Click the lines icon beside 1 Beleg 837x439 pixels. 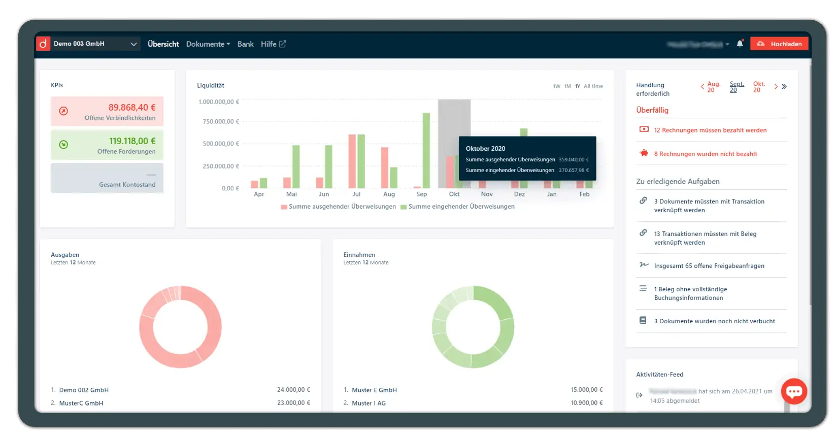[x=643, y=288]
